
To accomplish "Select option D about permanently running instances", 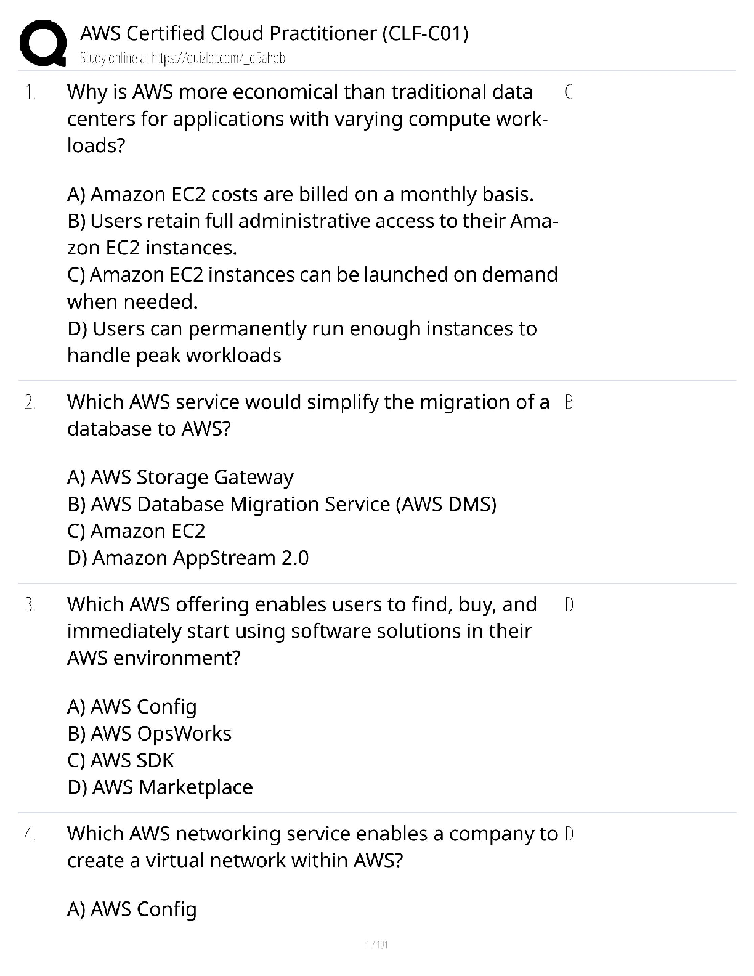I will click(302, 342).
